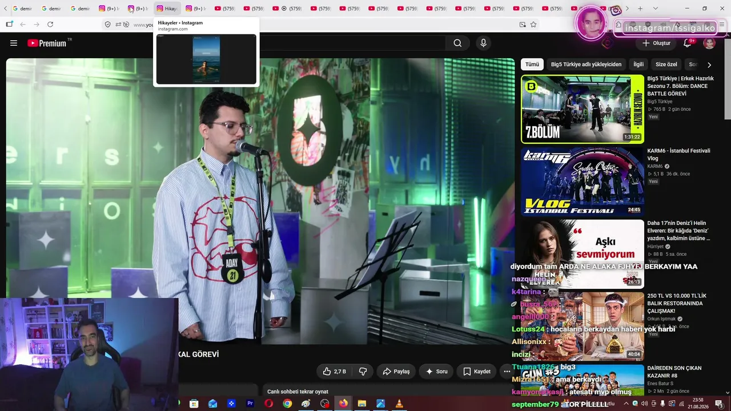
Task: Open the Oluştur create menu
Action: [x=656, y=43]
